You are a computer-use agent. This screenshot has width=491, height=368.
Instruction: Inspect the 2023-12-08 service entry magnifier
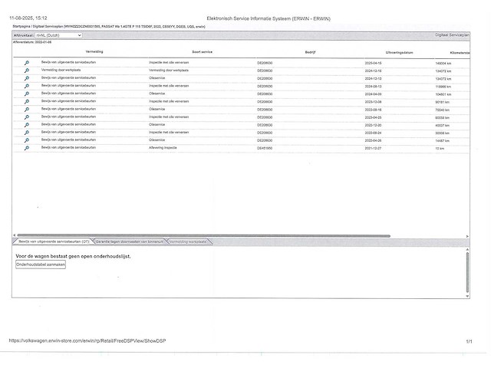(x=27, y=101)
